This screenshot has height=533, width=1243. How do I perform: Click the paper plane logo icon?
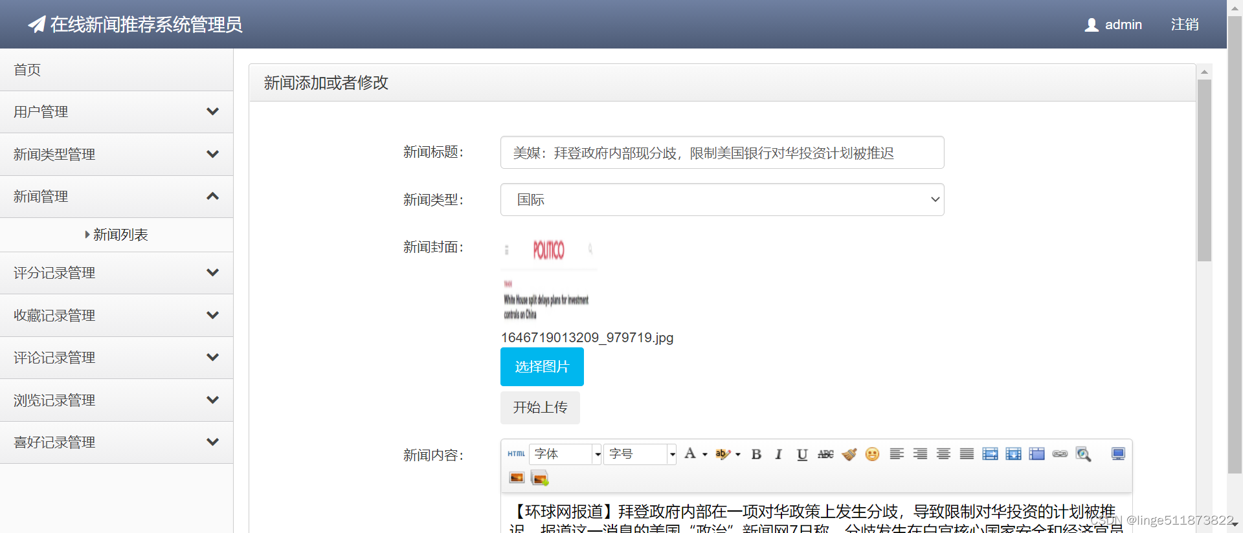point(37,24)
